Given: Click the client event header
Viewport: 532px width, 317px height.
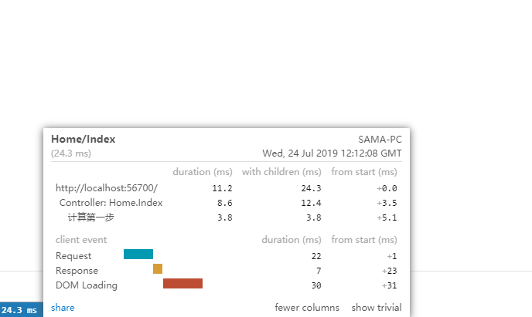Looking at the screenshot, I should [x=81, y=240].
